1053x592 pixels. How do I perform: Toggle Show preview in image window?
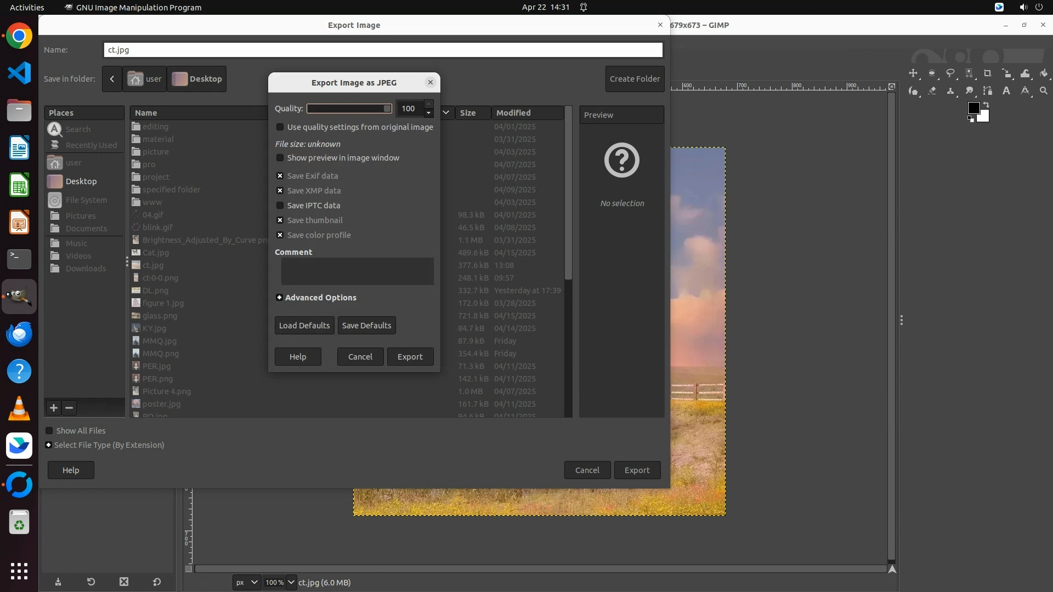click(280, 158)
